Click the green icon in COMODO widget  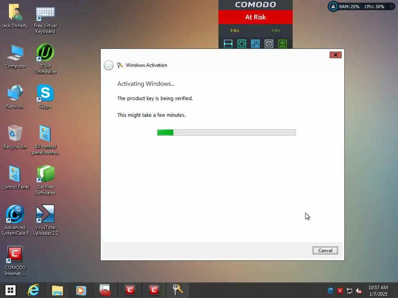pyautogui.click(x=283, y=44)
